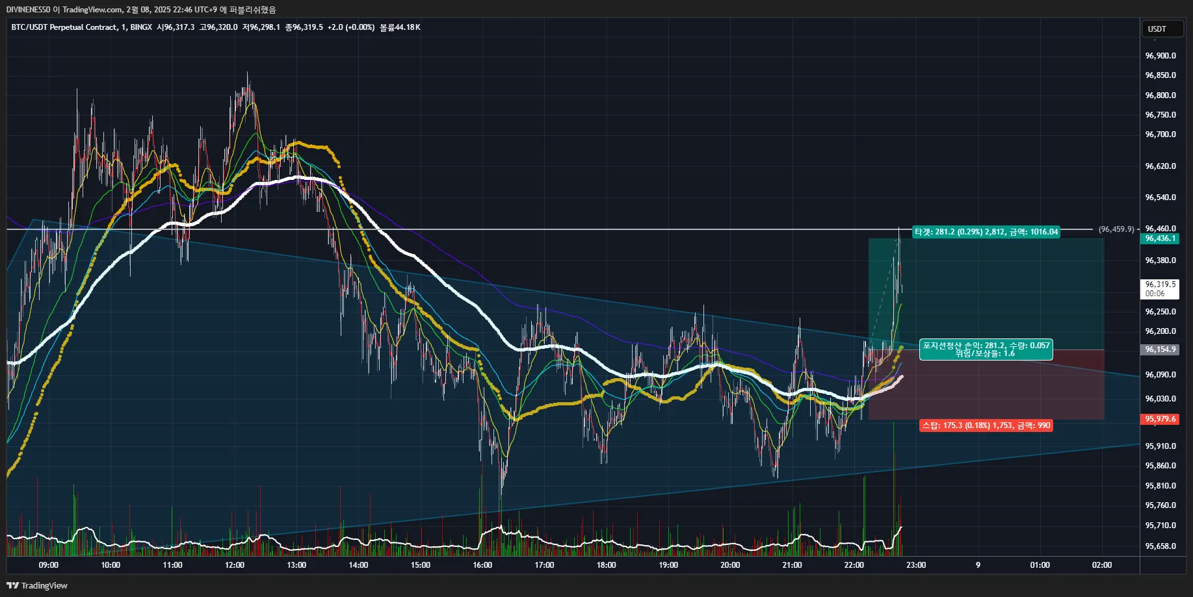
Task: Click the day 9 date axis label
Action: tap(978, 565)
